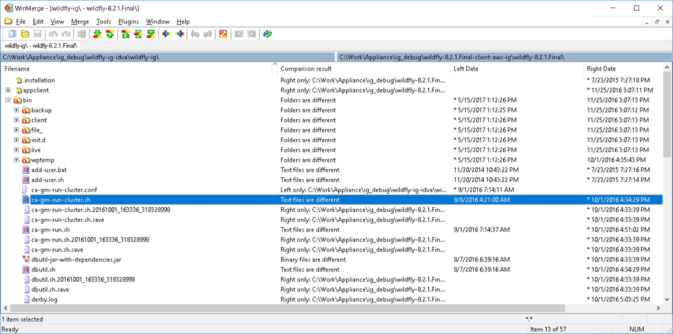The height and width of the screenshot is (334, 673).
Task: Click the Copy to Right blue arrow icon
Action: (167, 34)
